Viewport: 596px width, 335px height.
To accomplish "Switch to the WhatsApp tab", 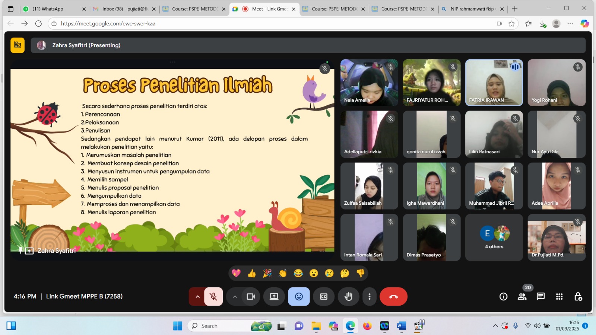I will [x=52, y=9].
